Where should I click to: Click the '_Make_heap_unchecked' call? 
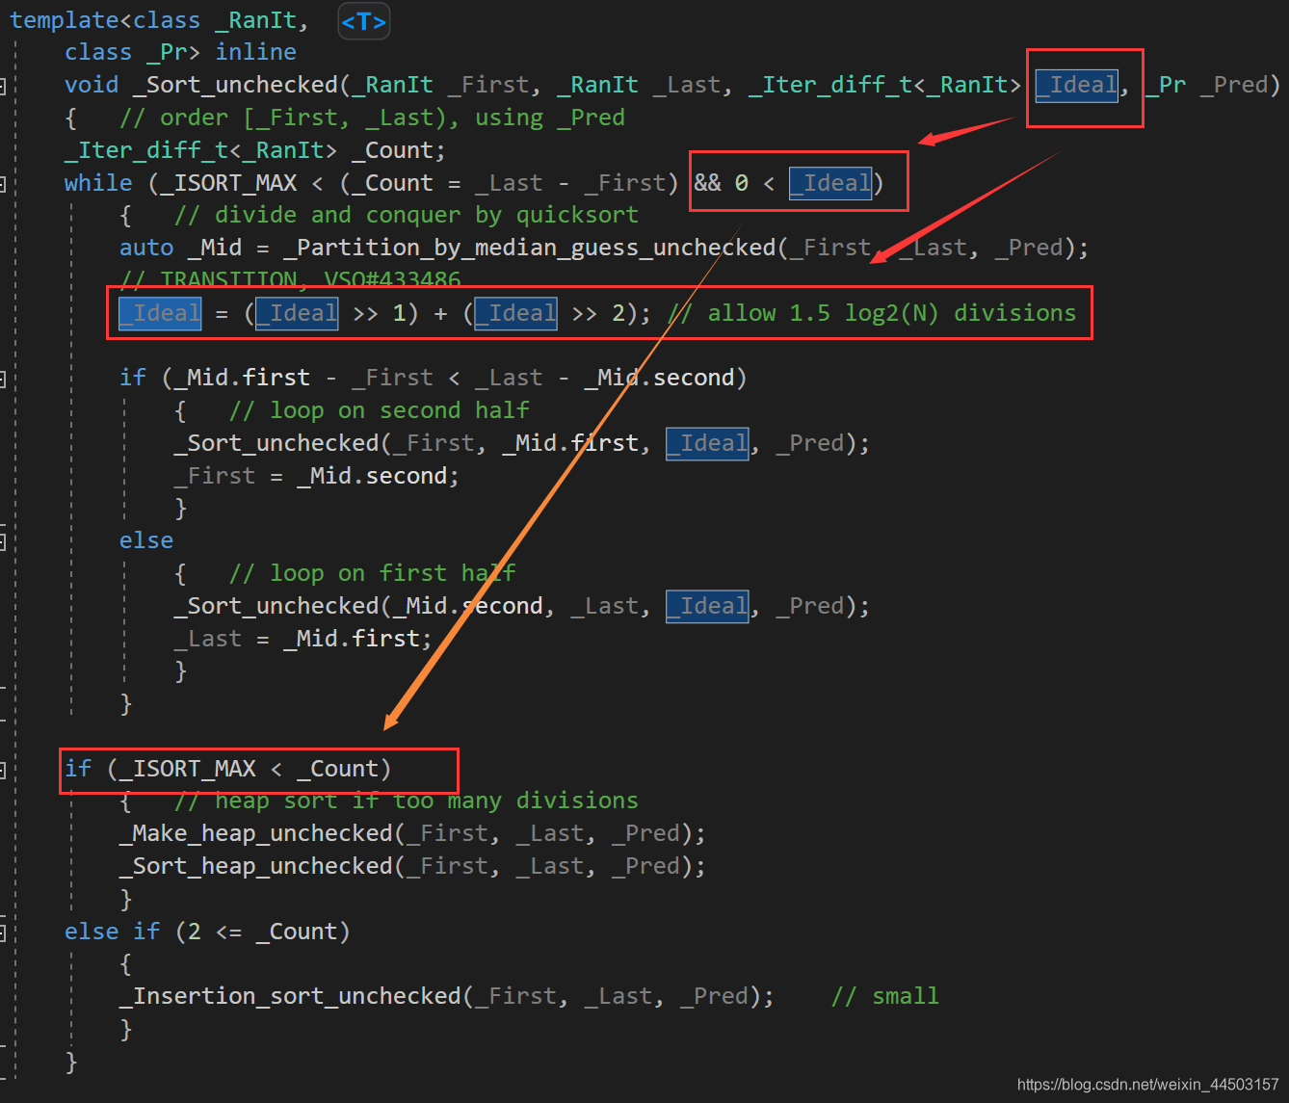tap(255, 833)
